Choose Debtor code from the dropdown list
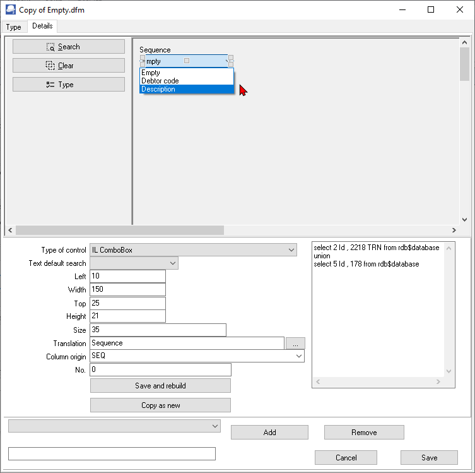Viewport: 475px width, 473px height. (187, 81)
